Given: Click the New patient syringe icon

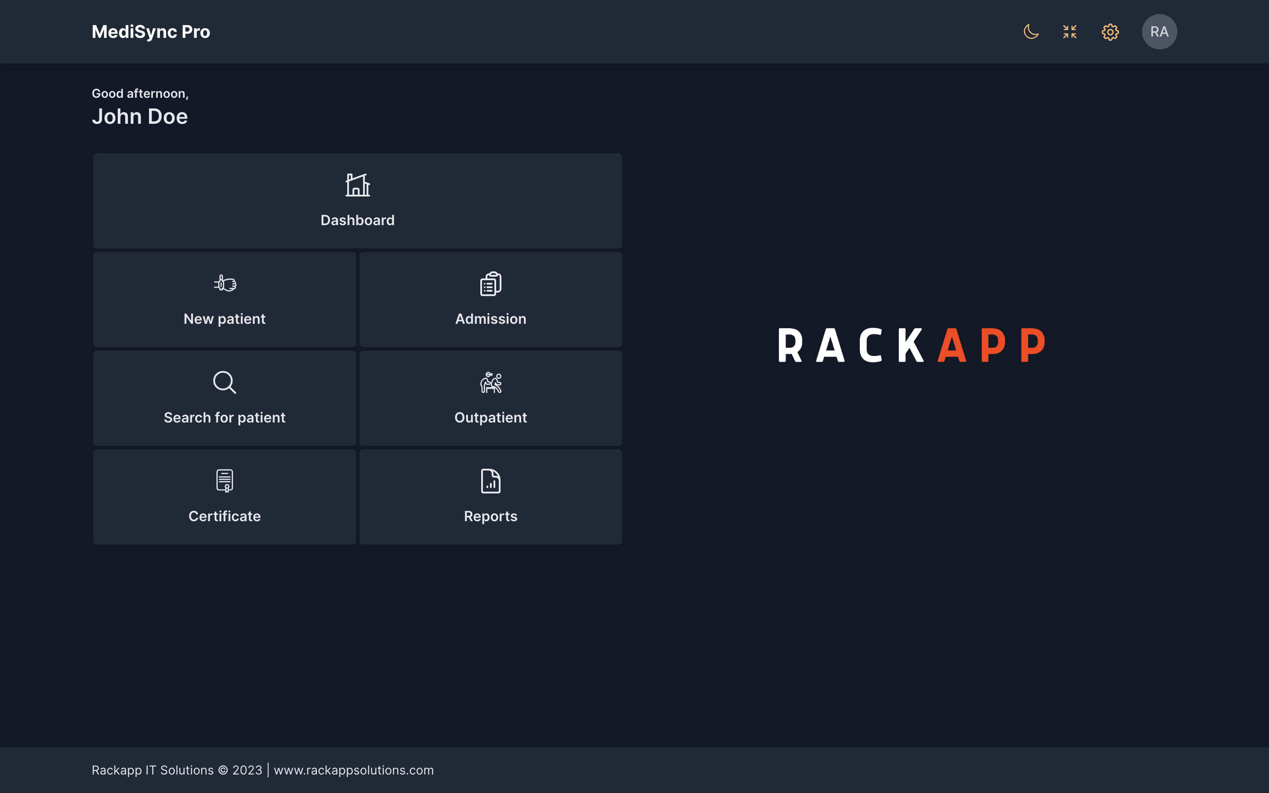Looking at the screenshot, I should tap(225, 284).
